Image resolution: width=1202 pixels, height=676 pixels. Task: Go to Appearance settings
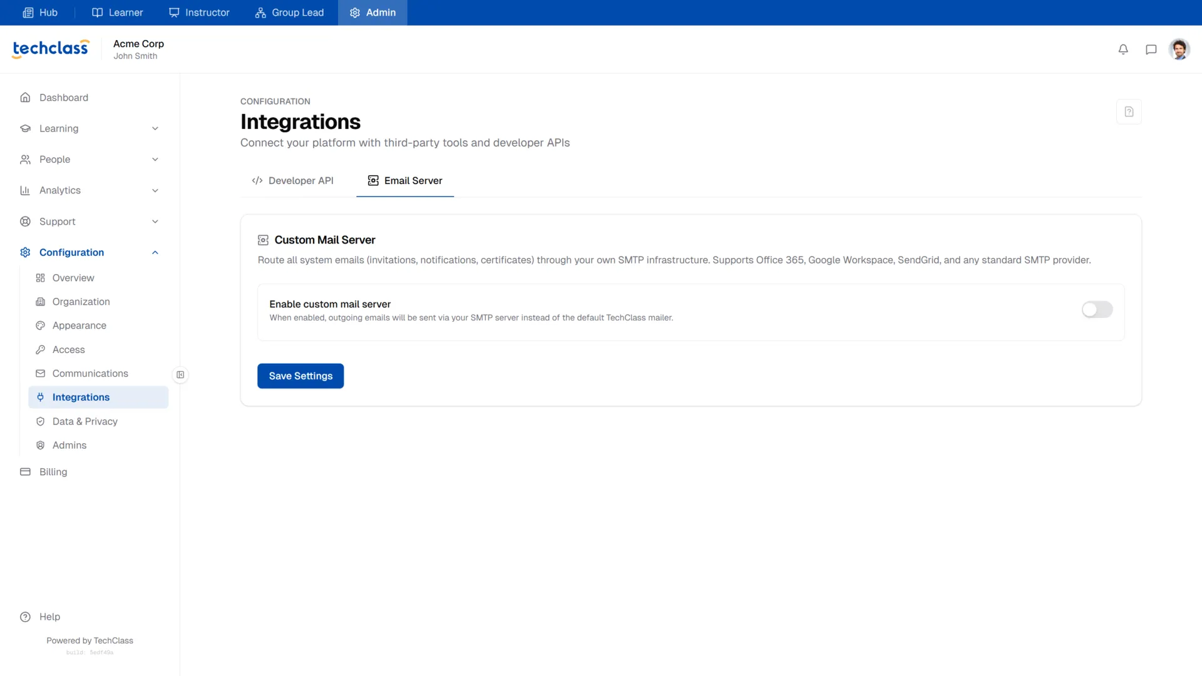(x=98, y=325)
